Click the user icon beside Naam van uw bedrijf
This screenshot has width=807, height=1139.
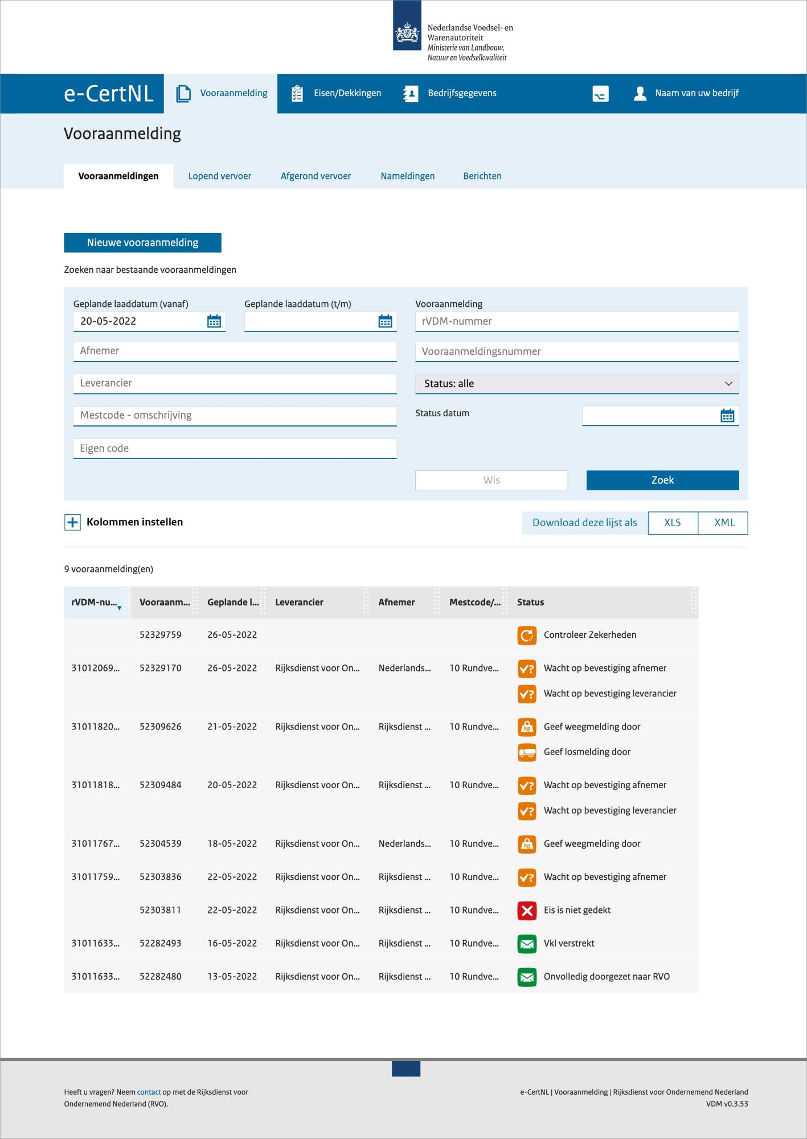coord(640,93)
